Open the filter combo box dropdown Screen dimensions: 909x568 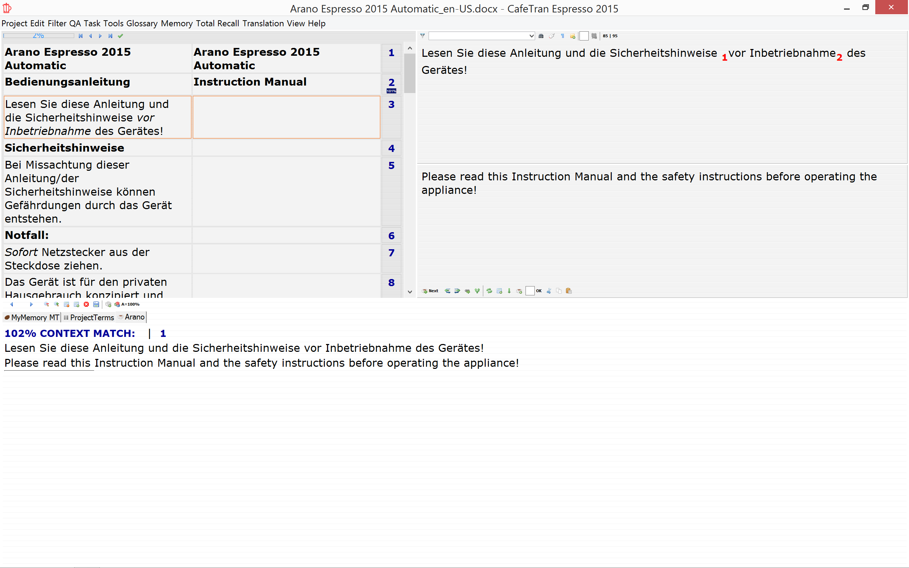pos(531,36)
